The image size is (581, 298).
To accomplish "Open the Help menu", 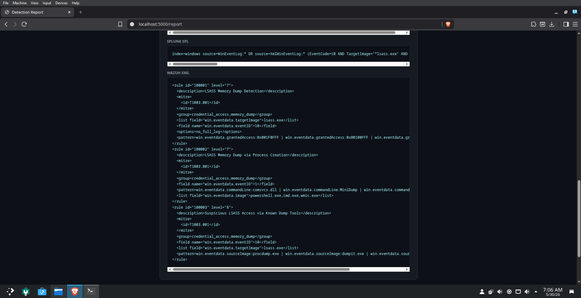I will pyautogui.click(x=75, y=3).
